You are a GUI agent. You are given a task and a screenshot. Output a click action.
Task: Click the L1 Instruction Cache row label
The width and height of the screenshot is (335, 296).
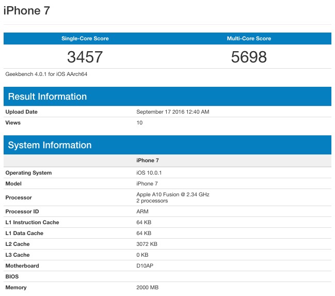(32, 223)
